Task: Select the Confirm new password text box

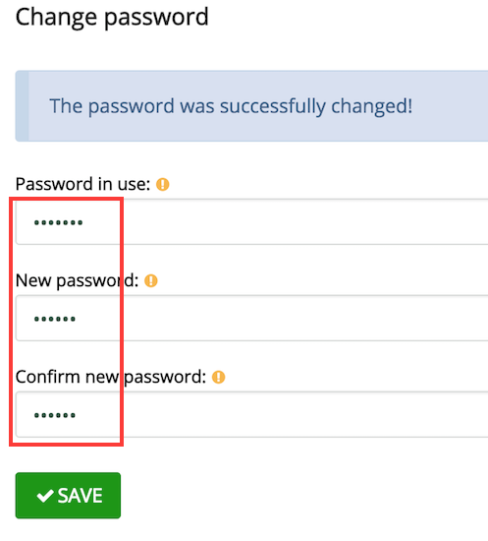Action: tap(251, 414)
